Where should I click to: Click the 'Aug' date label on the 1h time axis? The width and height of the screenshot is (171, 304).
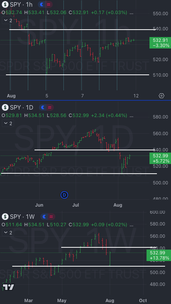11,96
